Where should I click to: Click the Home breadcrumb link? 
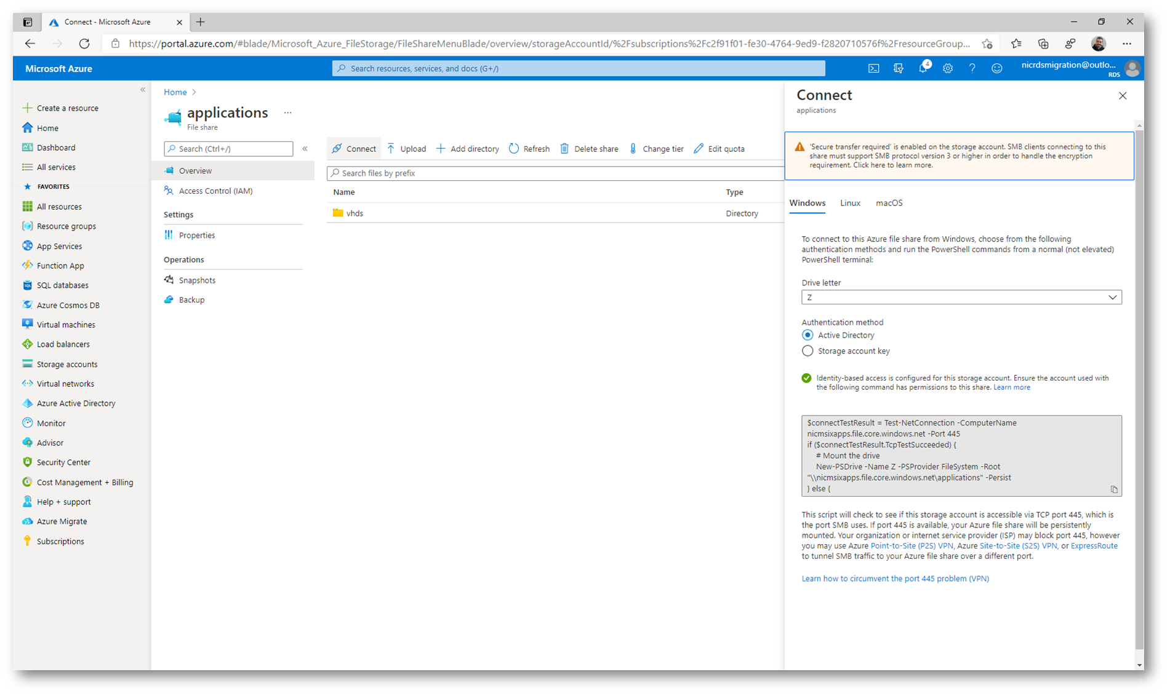click(175, 92)
